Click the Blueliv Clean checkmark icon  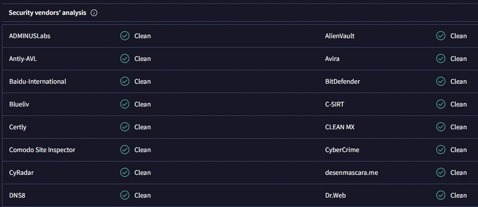pyautogui.click(x=125, y=104)
